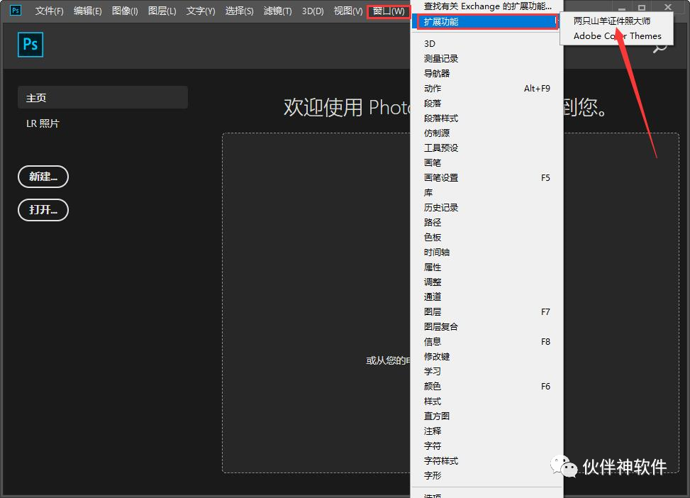Toggle the 历史记录 panel visibility

441,207
